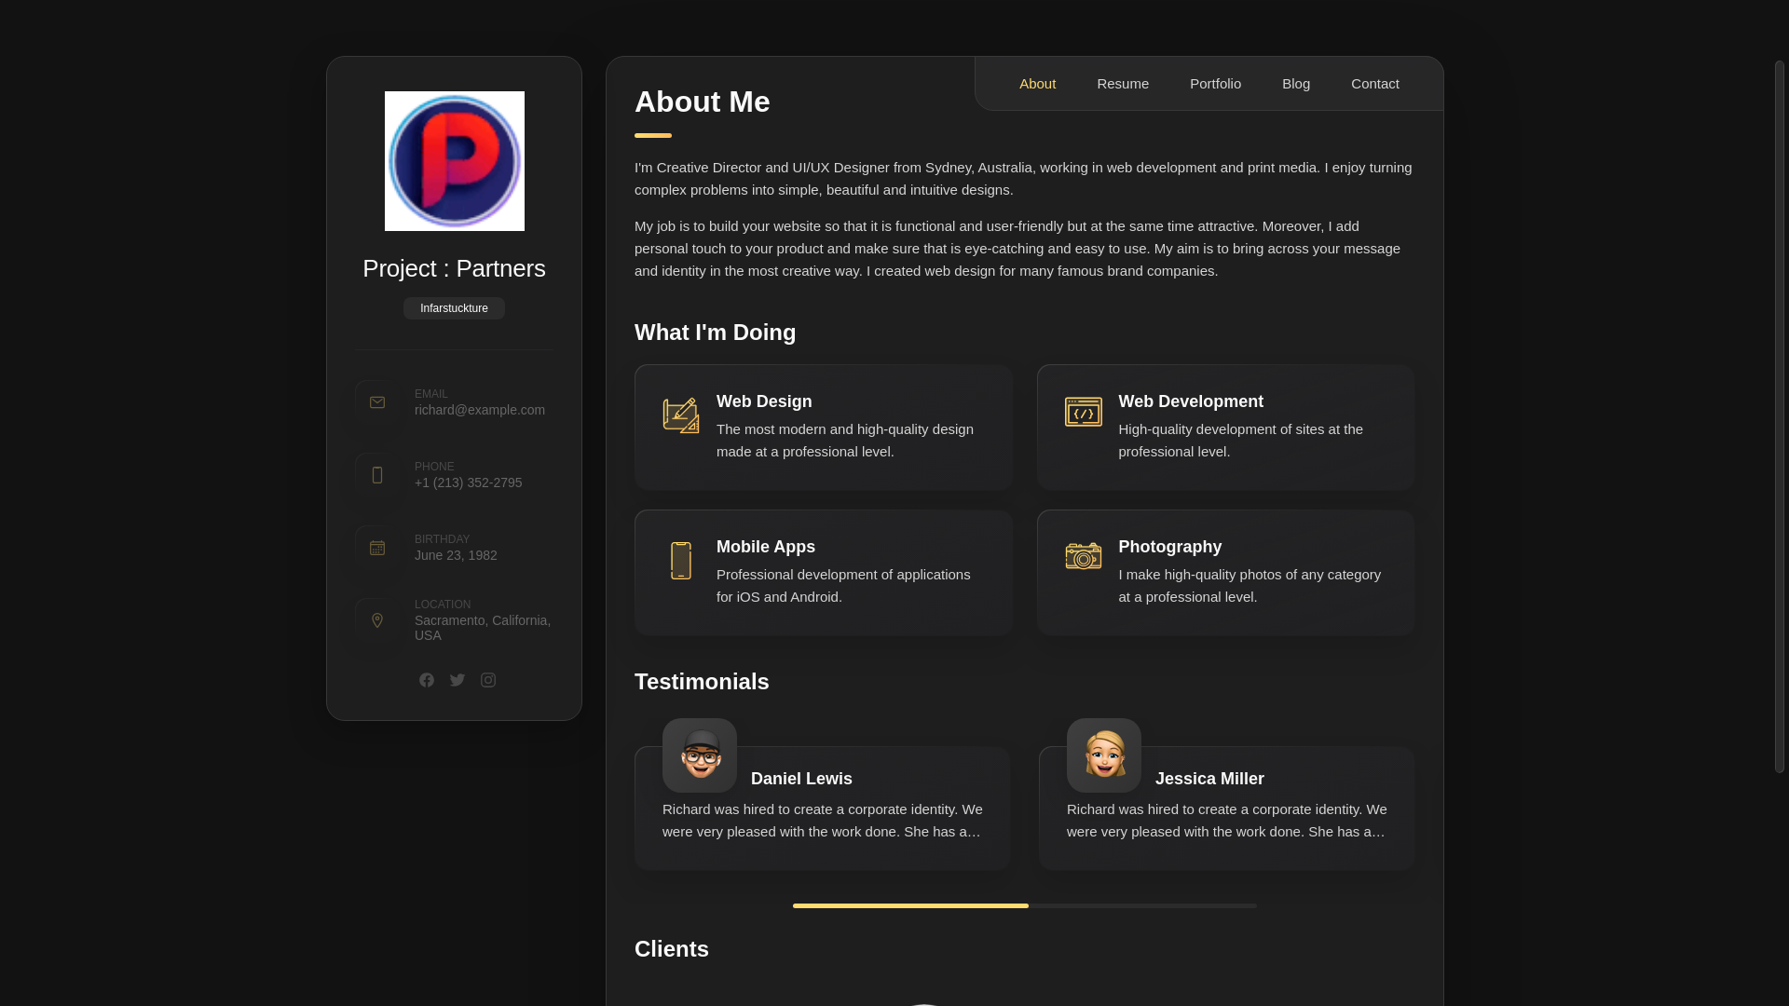The width and height of the screenshot is (1789, 1006).
Task: Click the Web Design service icon
Action: [681, 415]
